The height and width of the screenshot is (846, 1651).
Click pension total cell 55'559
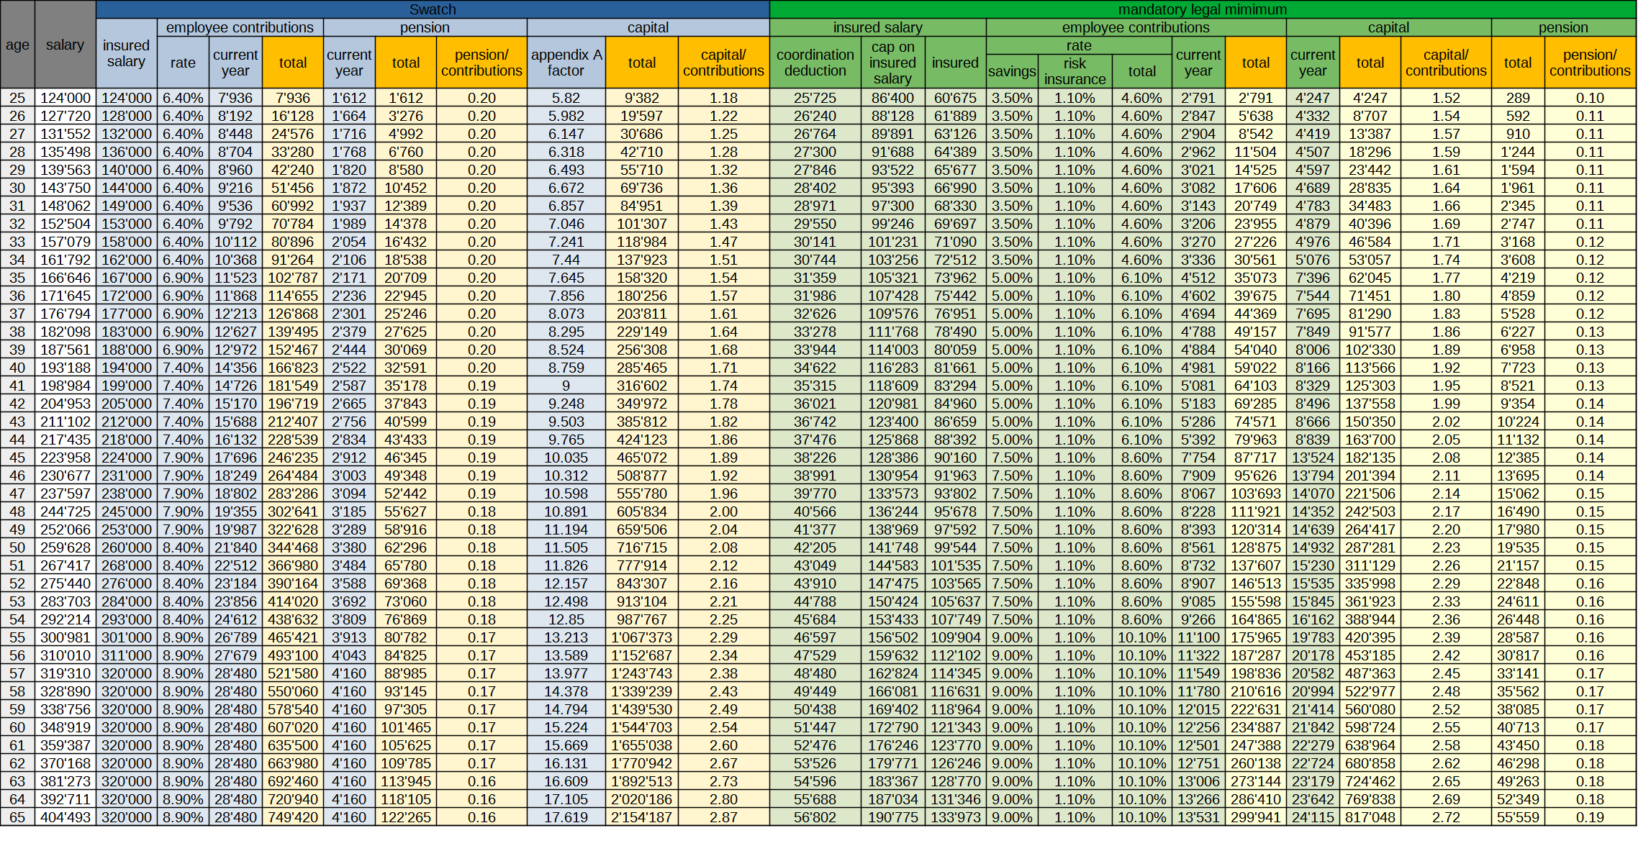[1518, 817]
